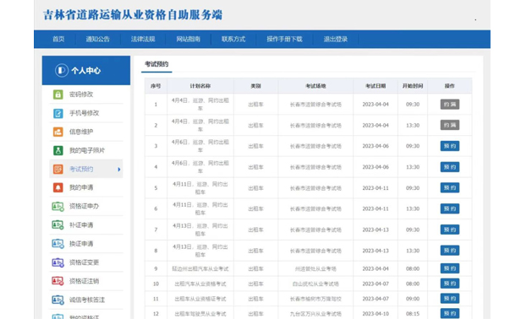This screenshot has height=319, width=521.
Task: Click the red card icon for 资格证注销
Action: click(58, 281)
